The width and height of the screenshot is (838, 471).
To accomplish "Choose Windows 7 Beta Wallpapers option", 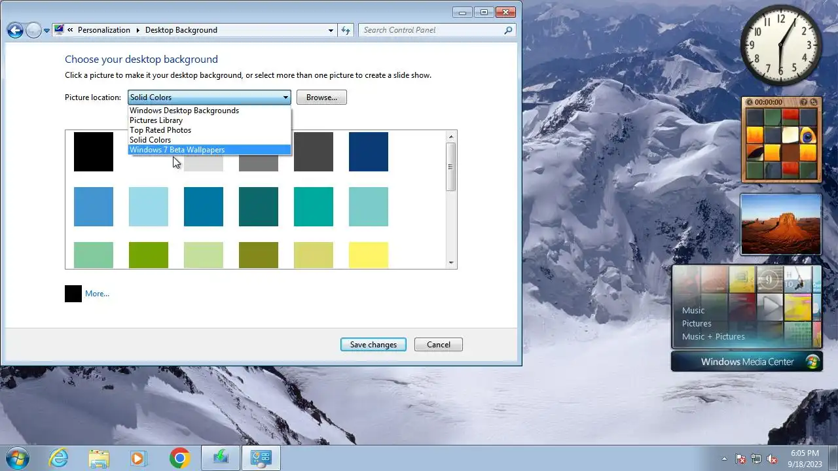I will point(209,150).
